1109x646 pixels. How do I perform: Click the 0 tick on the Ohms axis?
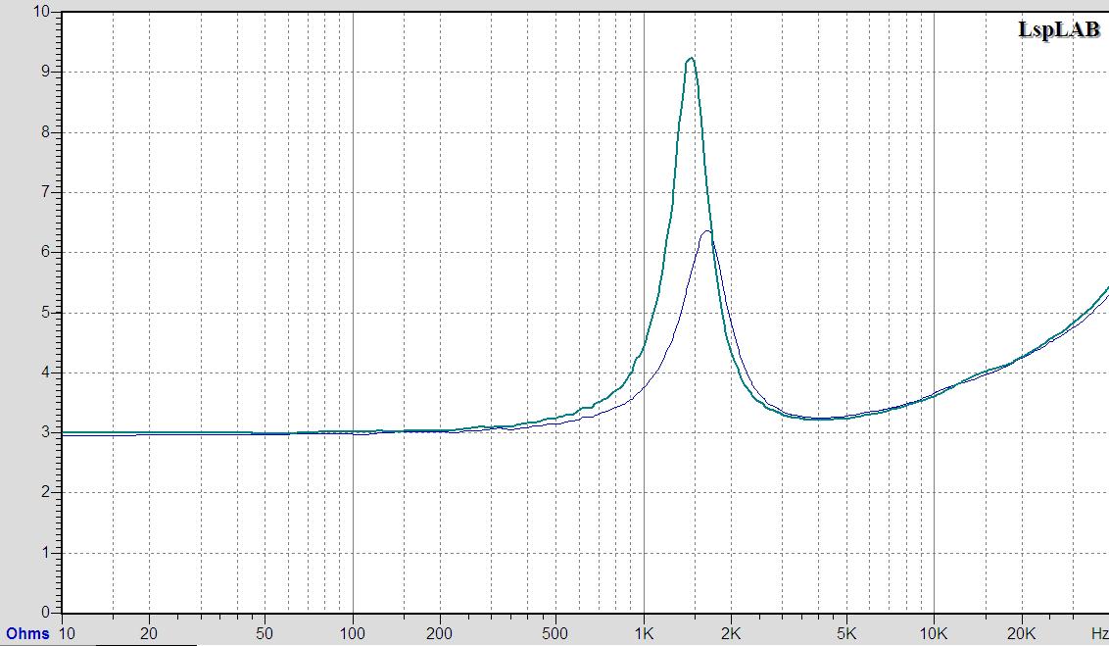[45, 612]
